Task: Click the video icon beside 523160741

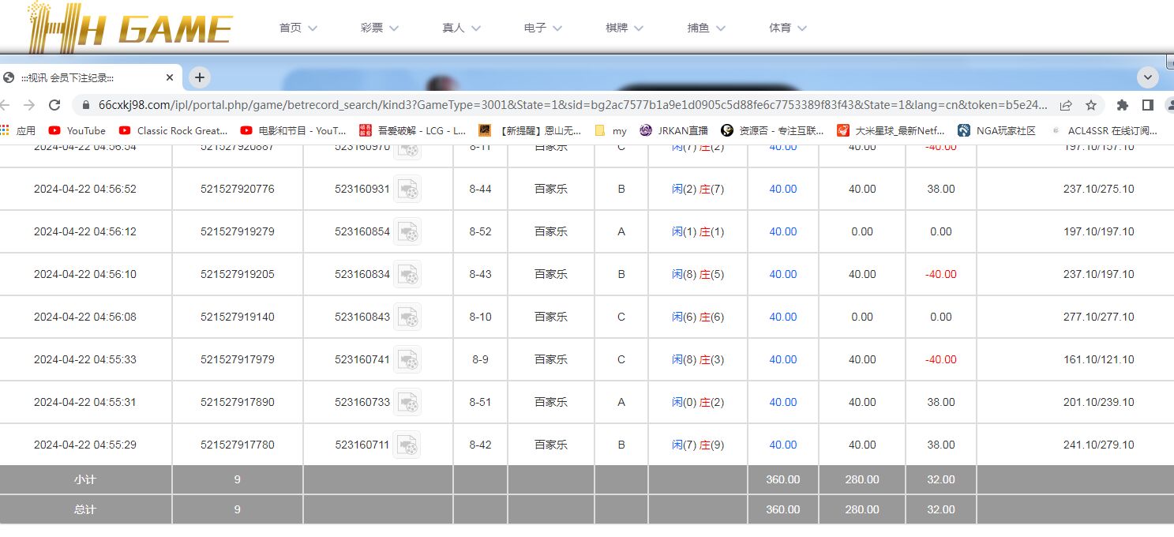Action: click(407, 359)
